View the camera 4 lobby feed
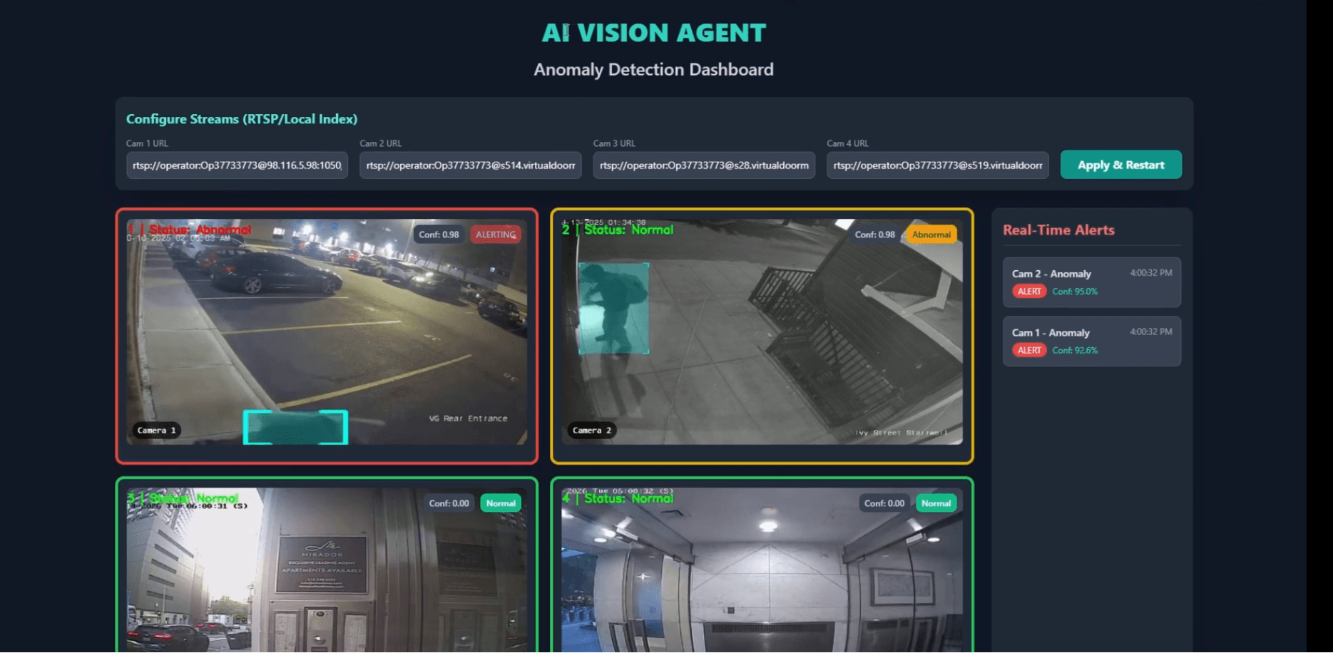Viewport: 1333px width, 653px height. point(762,570)
